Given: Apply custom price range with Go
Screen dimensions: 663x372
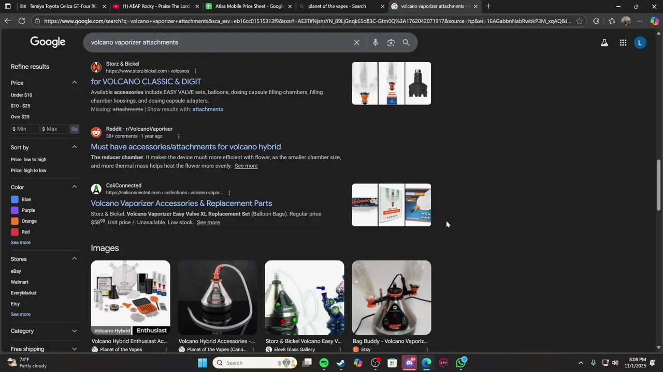Looking at the screenshot, I should [x=75, y=129].
